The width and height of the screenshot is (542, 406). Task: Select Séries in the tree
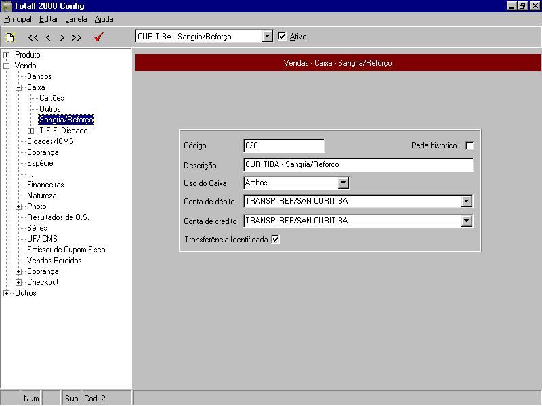pyautogui.click(x=37, y=228)
